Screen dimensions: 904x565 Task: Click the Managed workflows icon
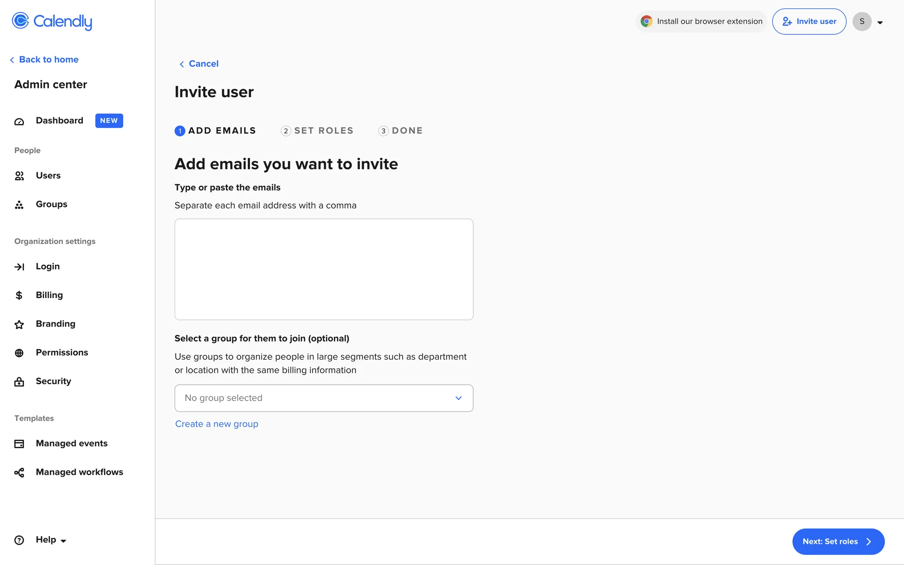(19, 473)
